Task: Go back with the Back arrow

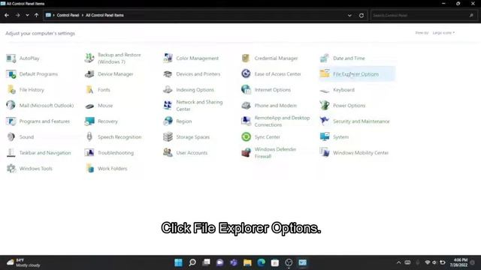Action: click(x=7, y=15)
